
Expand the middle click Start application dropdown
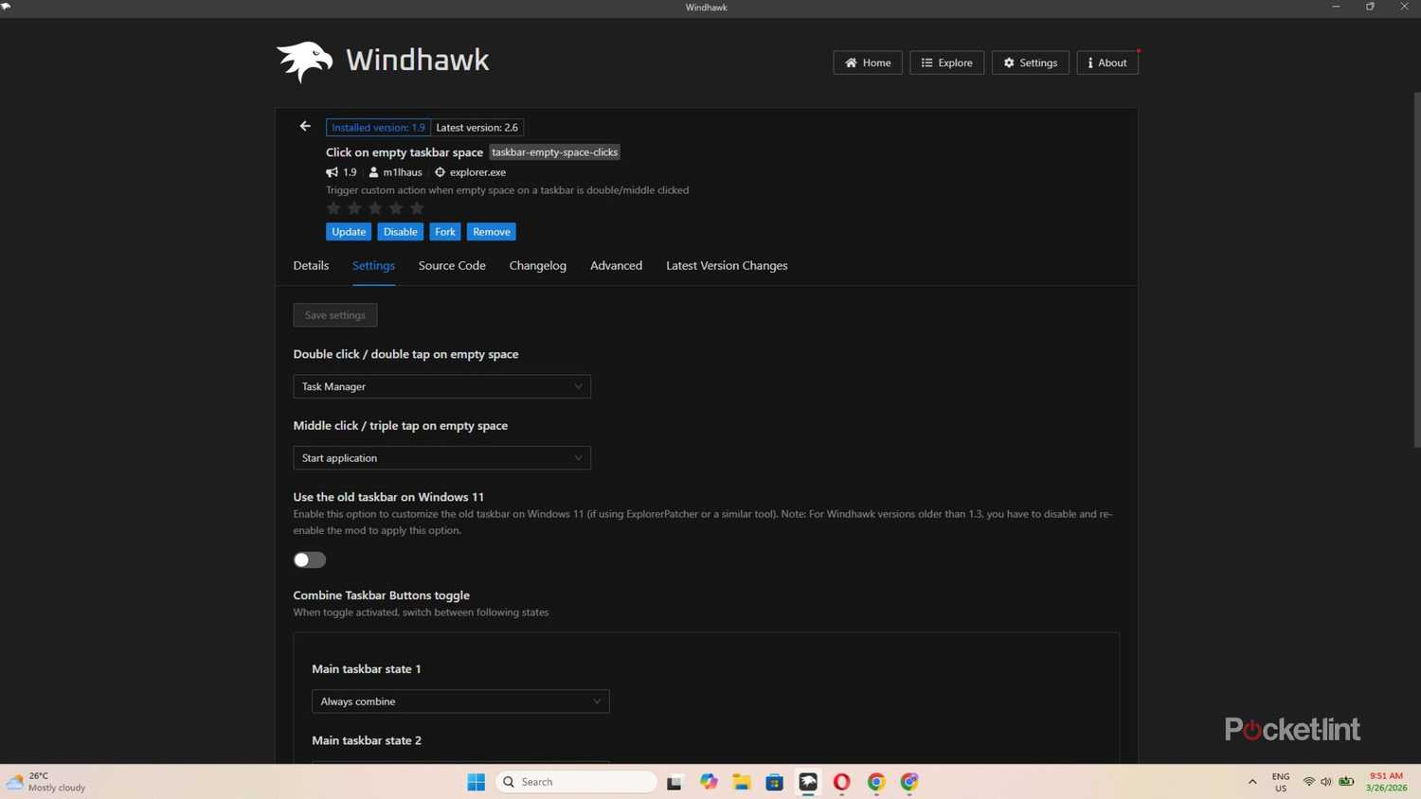[x=441, y=457]
